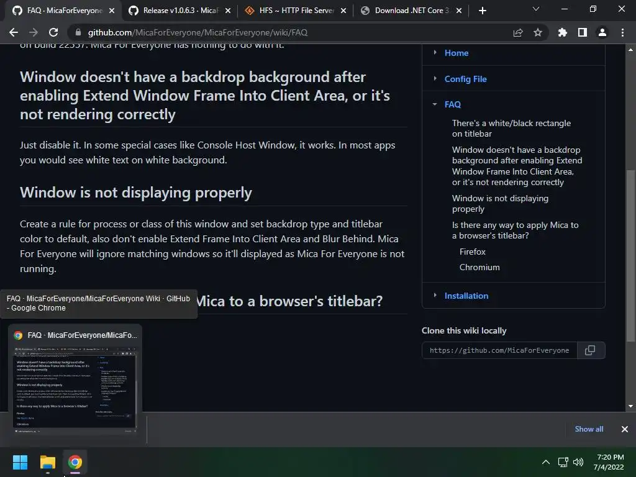This screenshot has height=477, width=636.
Task: Collapse the FAQ sidebar section
Action: [x=435, y=104]
